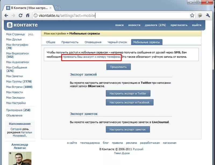Open 'Мои Настройки' in sidebar
The height and width of the screenshot is (165, 215).
coord(16,103)
